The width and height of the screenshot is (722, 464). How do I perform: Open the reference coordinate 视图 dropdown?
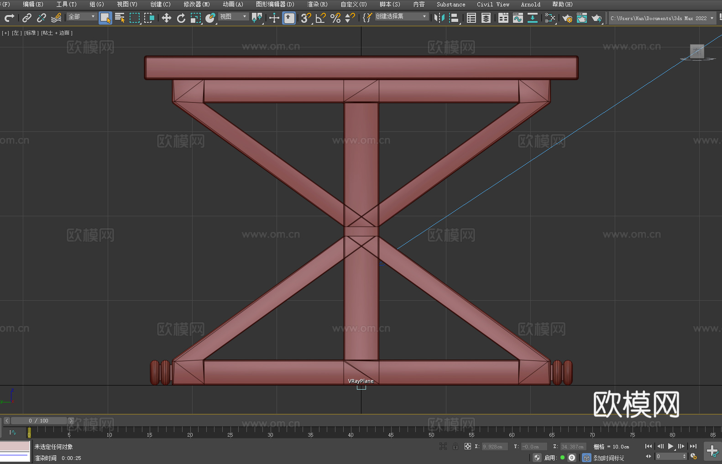pyautogui.click(x=233, y=16)
